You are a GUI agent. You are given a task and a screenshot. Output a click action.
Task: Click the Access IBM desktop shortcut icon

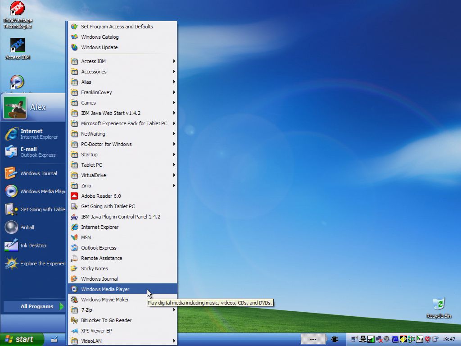coord(18,46)
